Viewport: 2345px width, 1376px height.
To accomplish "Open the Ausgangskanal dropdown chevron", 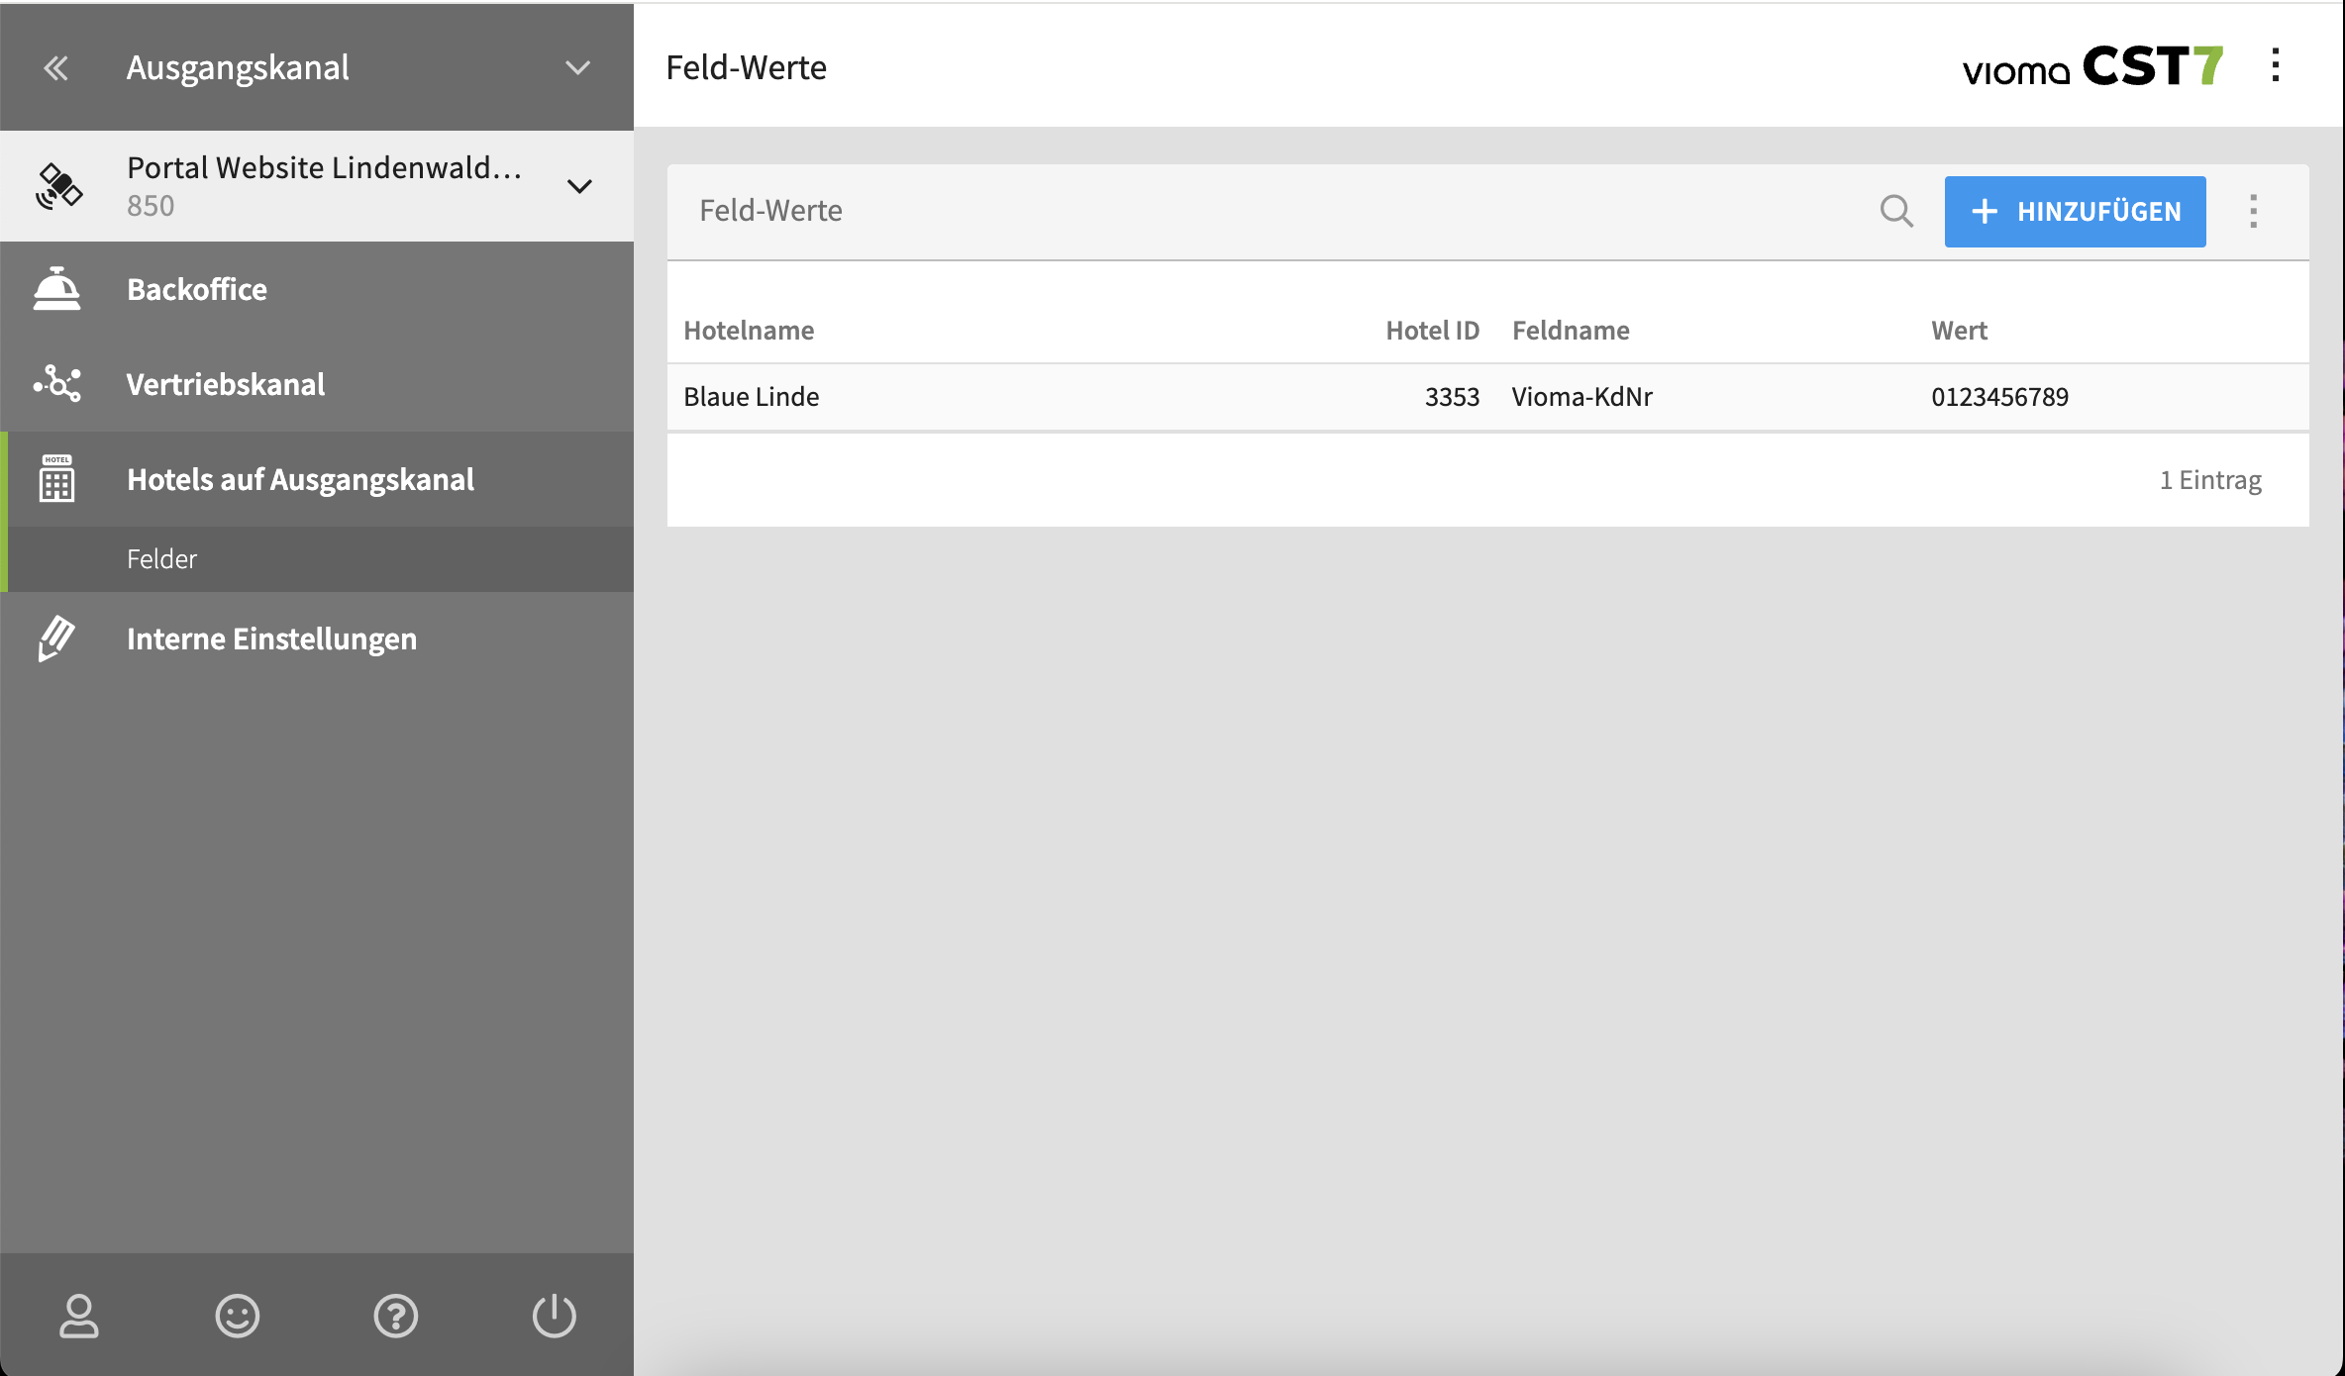I will 577,67.
